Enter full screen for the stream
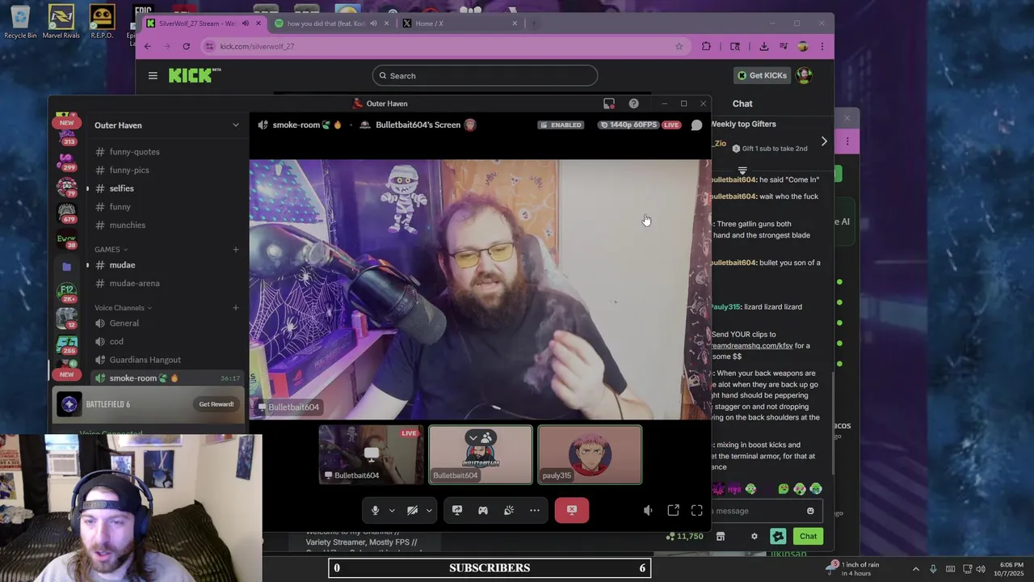 click(697, 510)
